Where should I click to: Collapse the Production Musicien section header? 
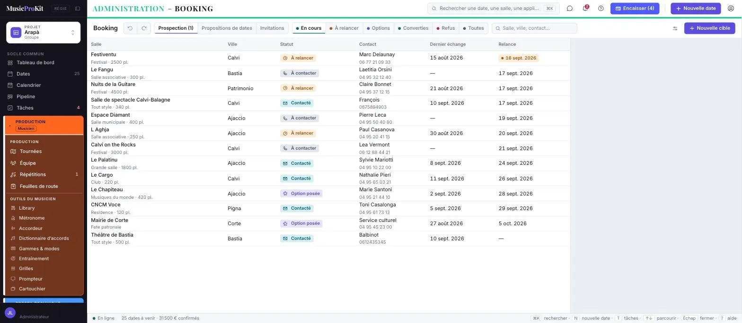pyautogui.click(x=44, y=125)
